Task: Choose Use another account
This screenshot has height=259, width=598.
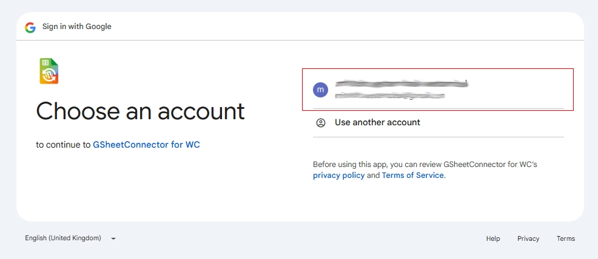Action: [x=377, y=123]
